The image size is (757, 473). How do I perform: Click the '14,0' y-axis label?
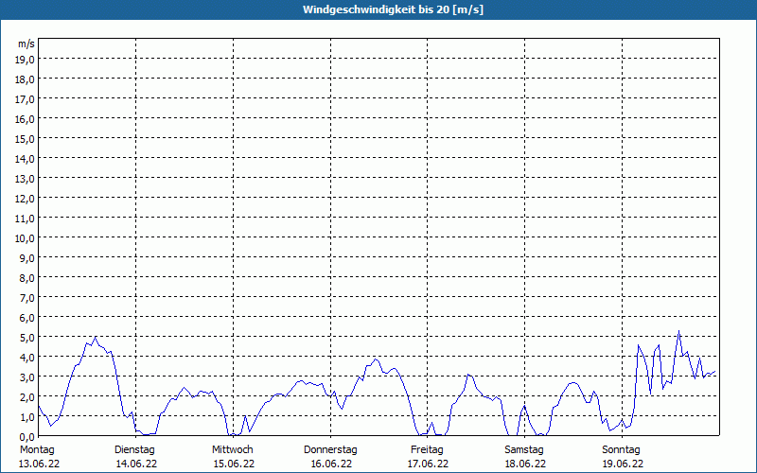[x=26, y=159]
